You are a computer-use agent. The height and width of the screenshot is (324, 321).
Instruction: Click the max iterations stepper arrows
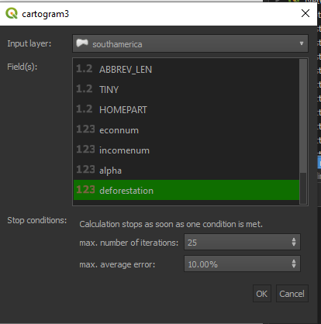pyautogui.click(x=294, y=242)
